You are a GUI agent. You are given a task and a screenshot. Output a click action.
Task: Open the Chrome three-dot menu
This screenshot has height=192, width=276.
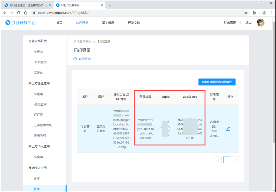coord(271,13)
